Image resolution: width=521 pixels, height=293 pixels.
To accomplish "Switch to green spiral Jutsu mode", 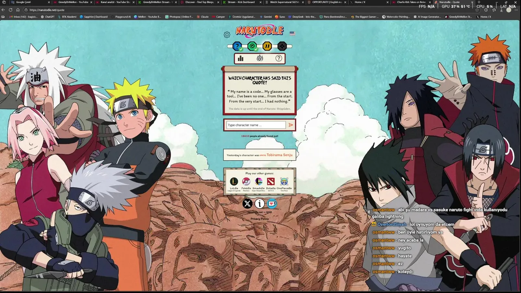I will tap(252, 46).
